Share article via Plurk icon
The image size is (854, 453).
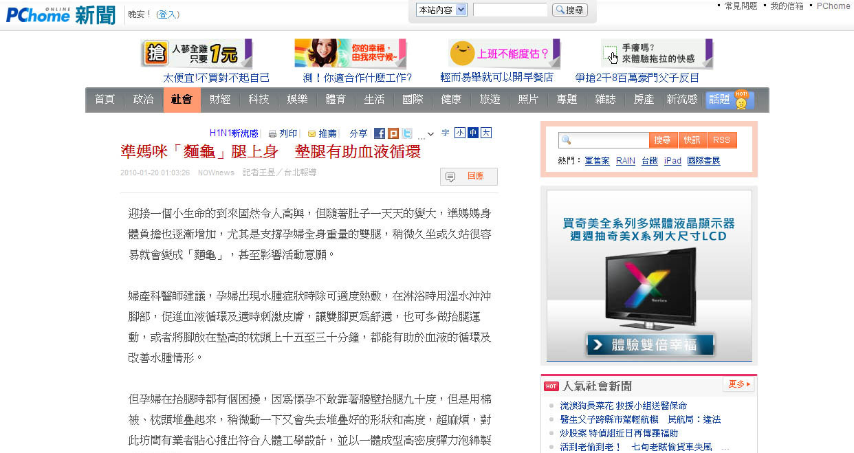click(x=393, y=133)
